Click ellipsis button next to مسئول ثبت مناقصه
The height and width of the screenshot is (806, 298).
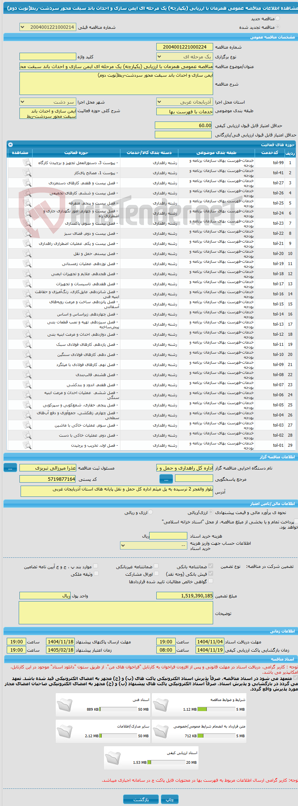pyautogui.click(x=10, y=468)
